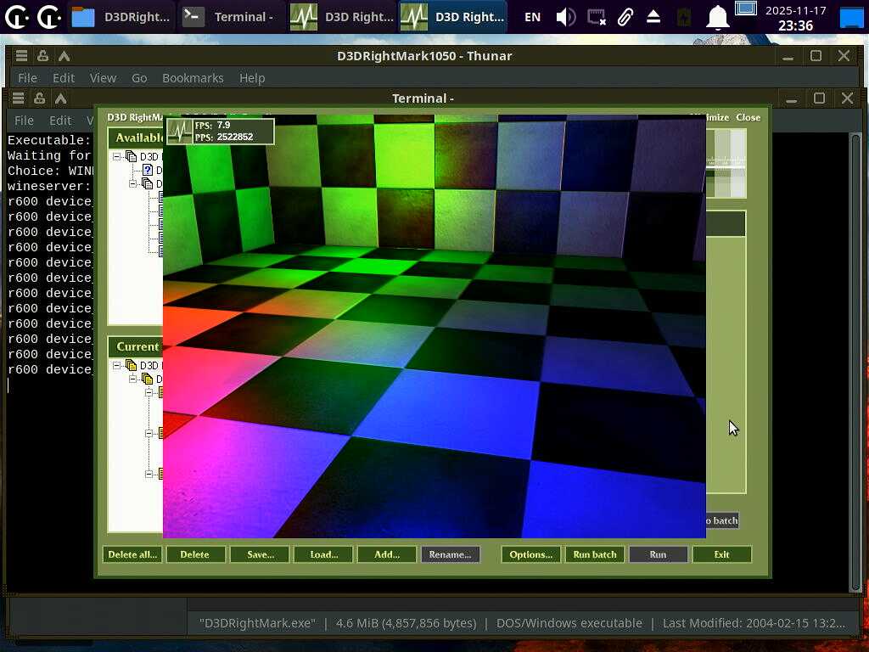This screenshot has width=869, height=652.
Task: Collapse the root node in Available tree
Action: pyautogui.click(x=117, y=157)
